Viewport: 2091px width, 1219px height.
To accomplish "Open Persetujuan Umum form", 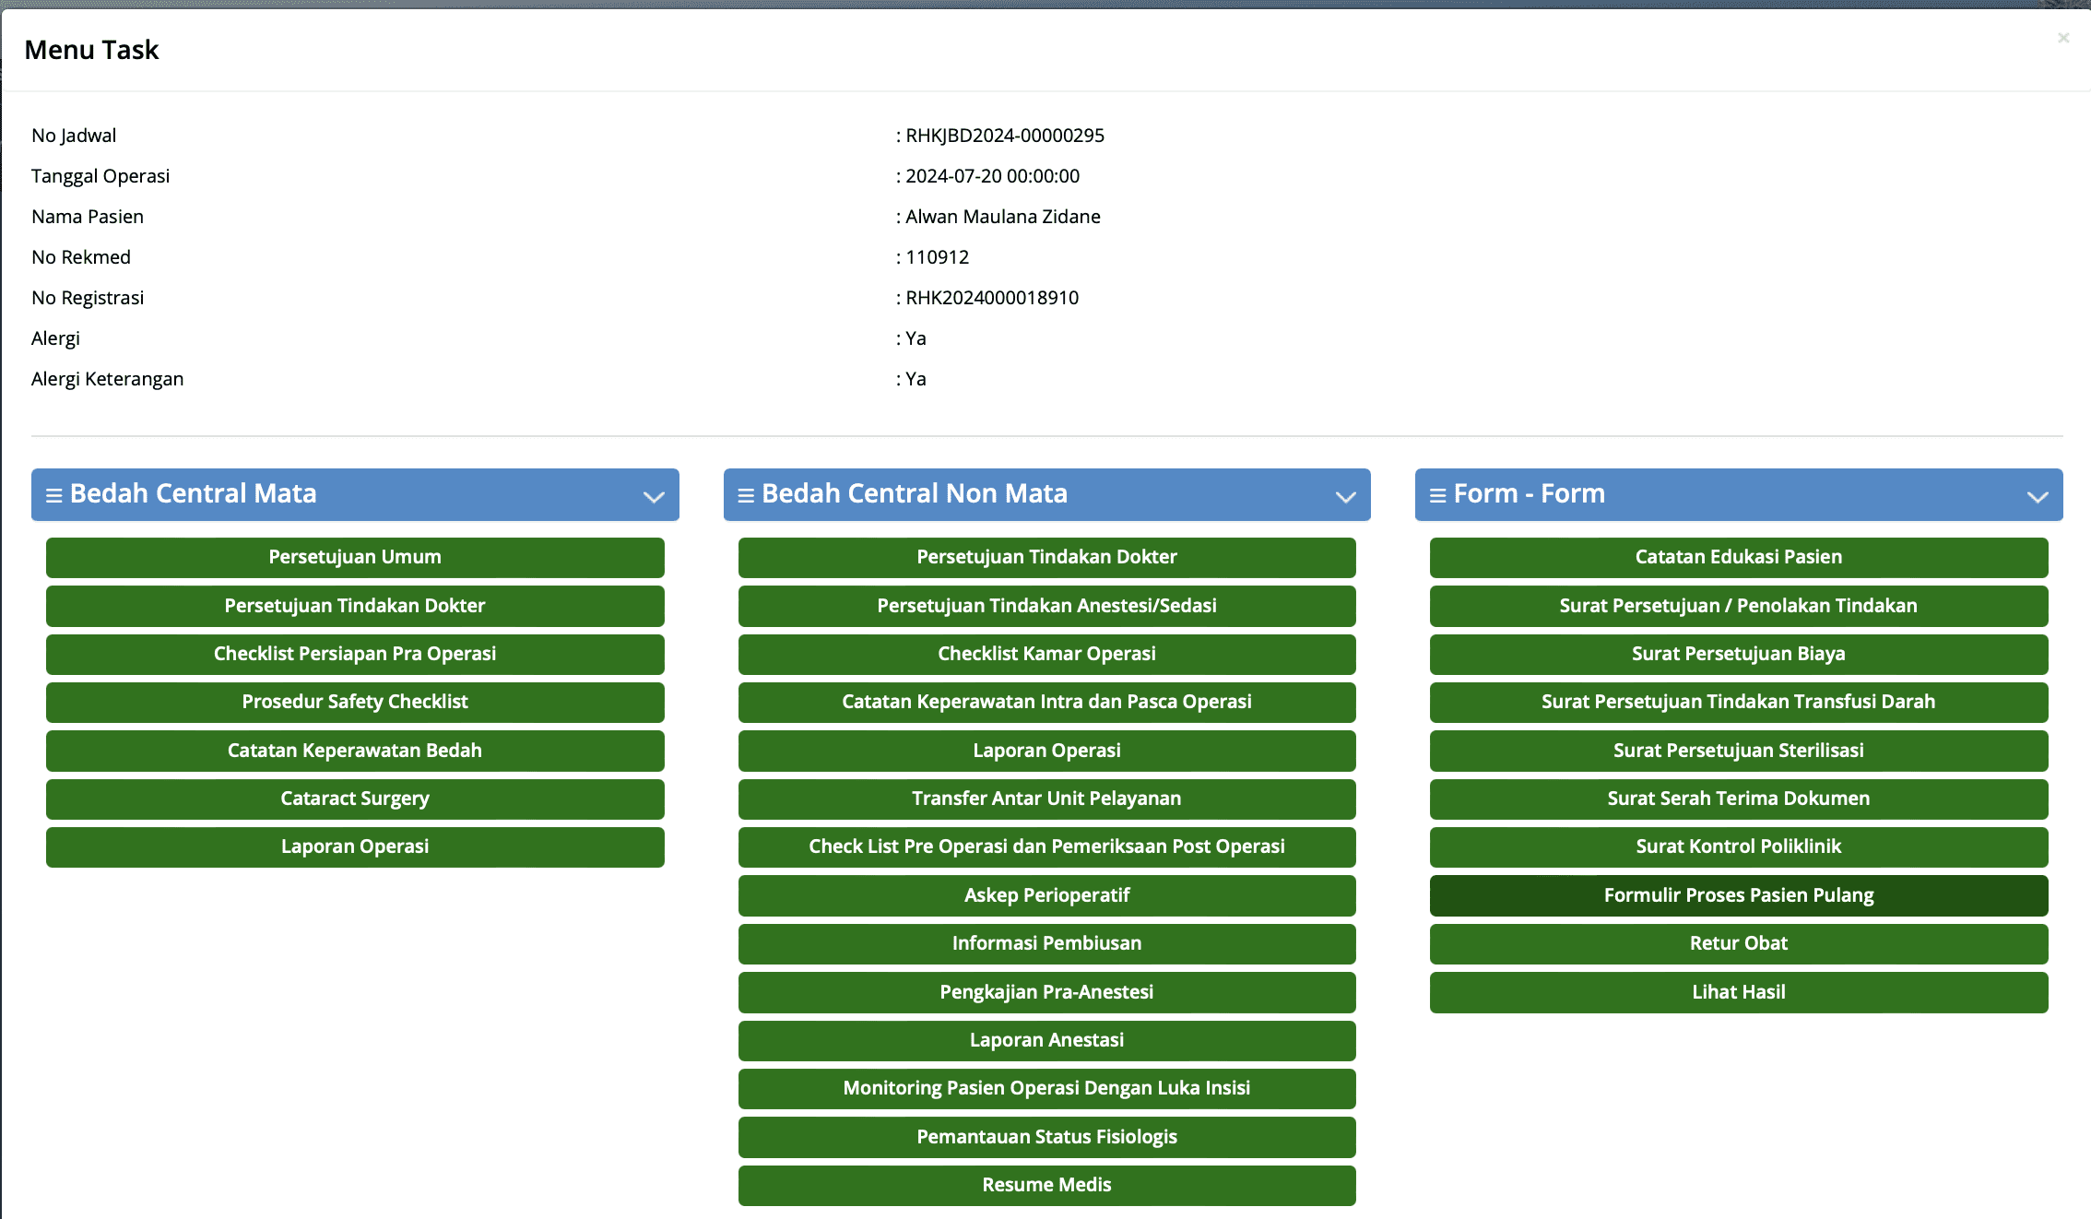I will (x=355, y=557).
